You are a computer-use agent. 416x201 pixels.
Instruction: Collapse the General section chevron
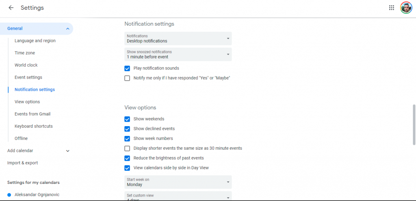tap(68, 29)
